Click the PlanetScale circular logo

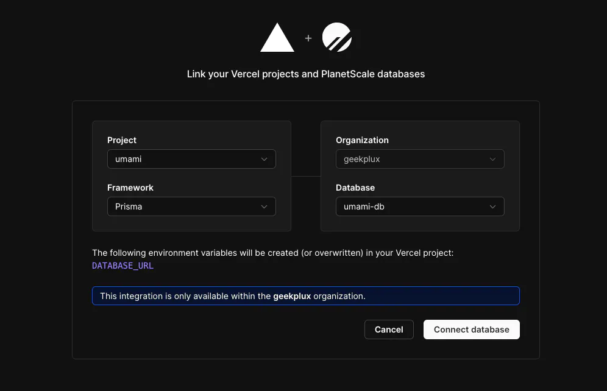(336, 37)
